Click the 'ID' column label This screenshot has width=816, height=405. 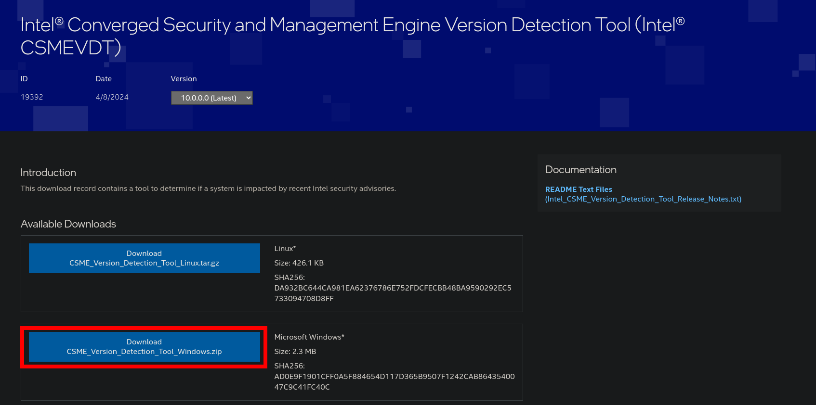(24, 79)
